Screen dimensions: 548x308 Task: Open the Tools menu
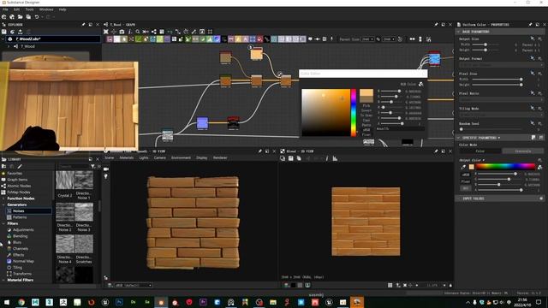[x=29, y=9]
